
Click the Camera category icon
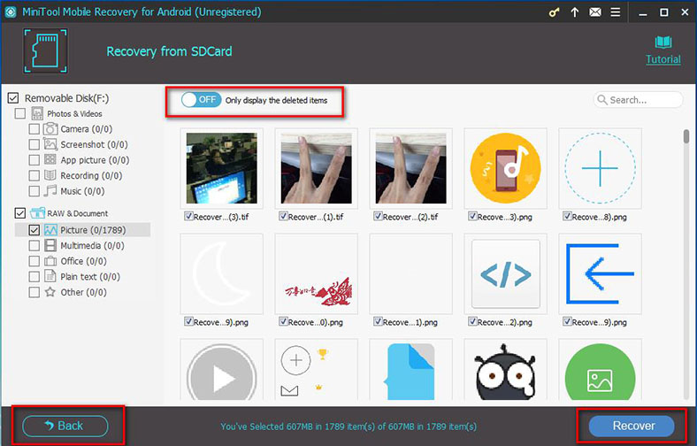point(50,129)
